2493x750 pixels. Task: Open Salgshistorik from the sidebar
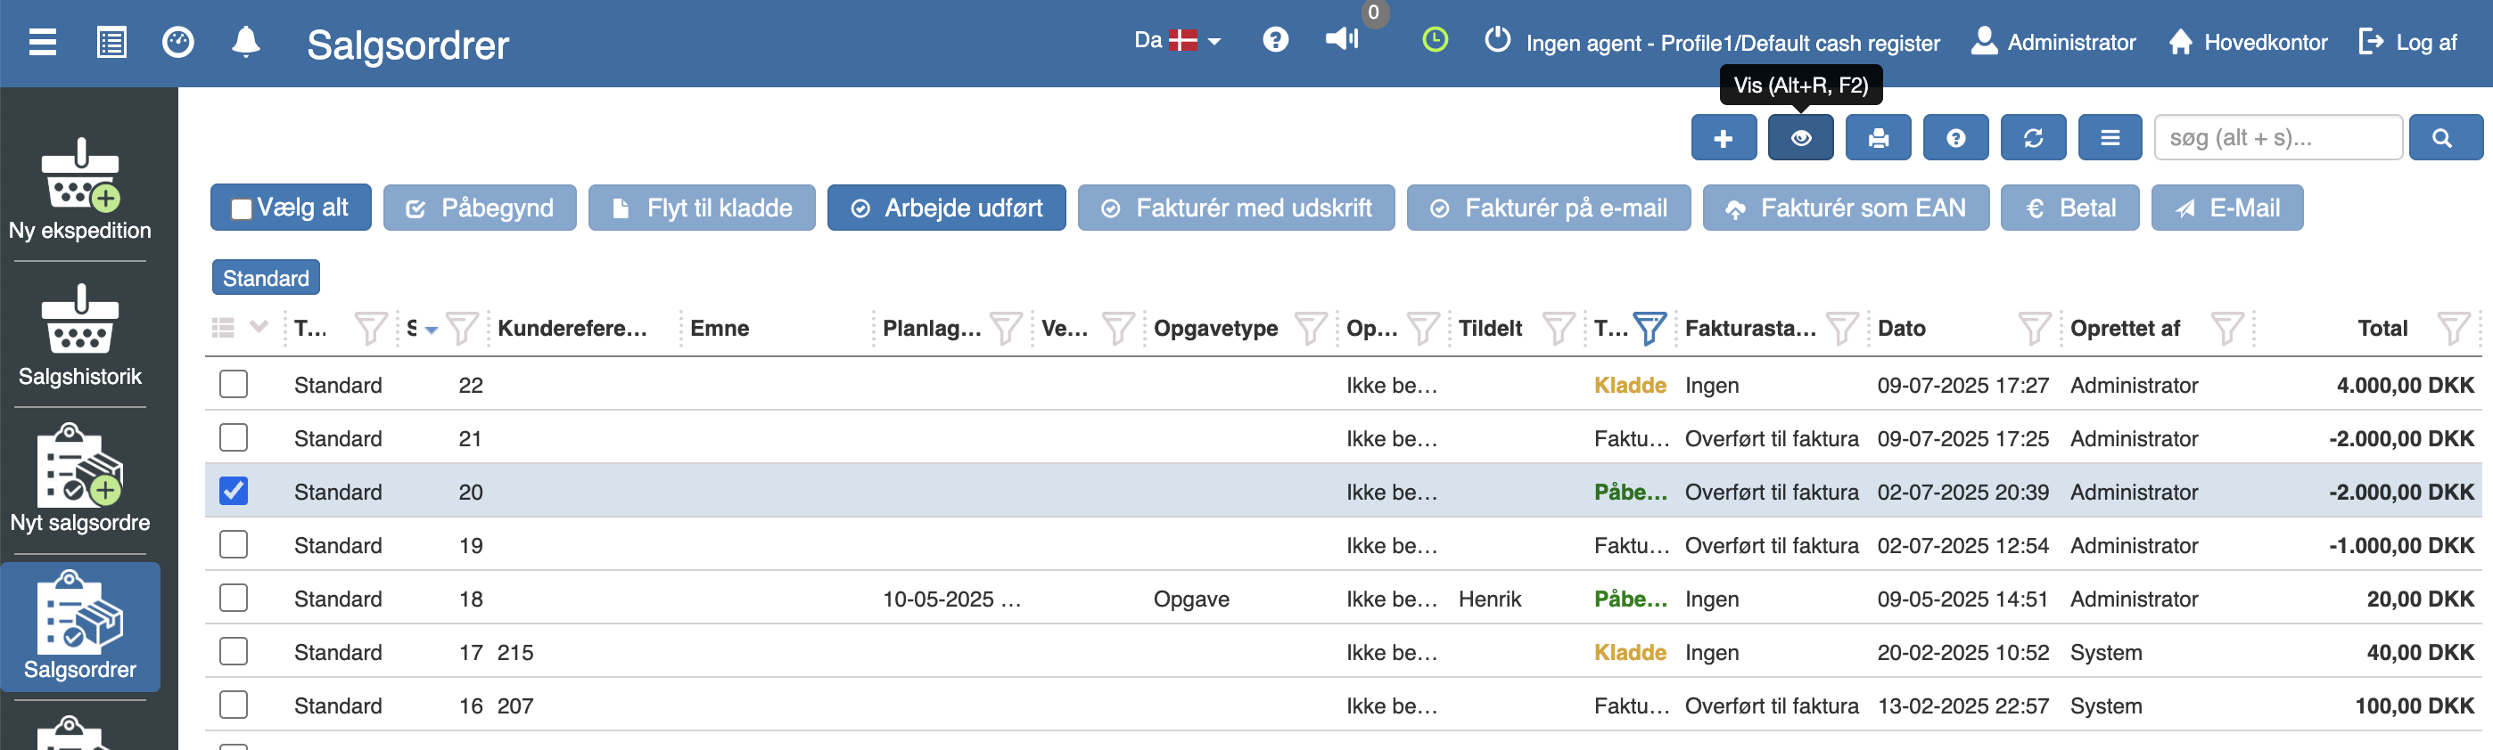80,334
